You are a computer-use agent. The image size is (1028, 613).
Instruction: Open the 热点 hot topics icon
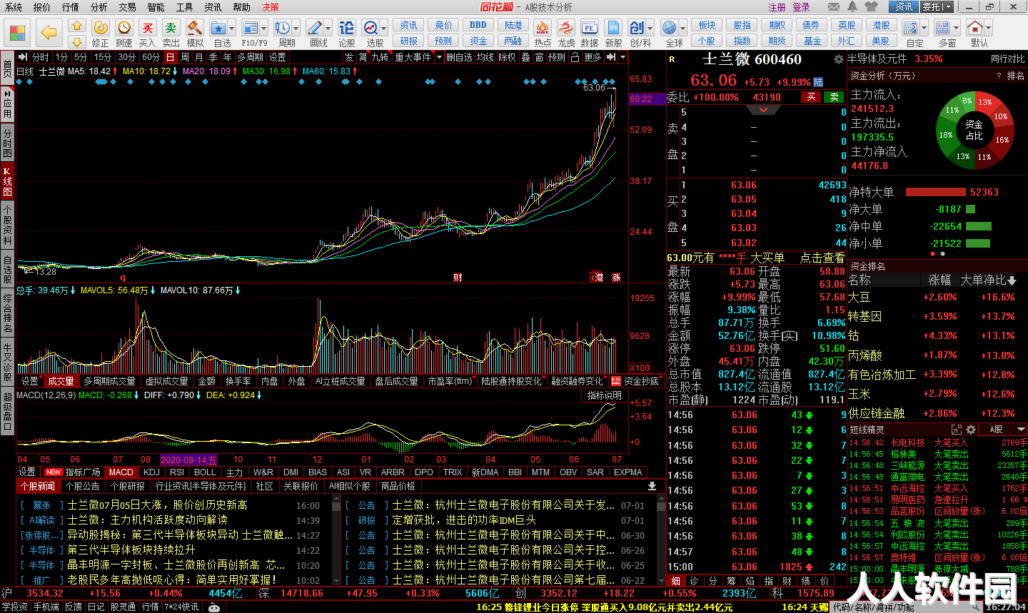(543, 28)
